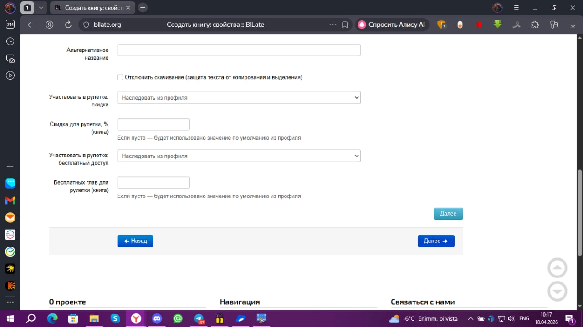Click 'Скидка для рулетки, %' input field

pos(153,124)
